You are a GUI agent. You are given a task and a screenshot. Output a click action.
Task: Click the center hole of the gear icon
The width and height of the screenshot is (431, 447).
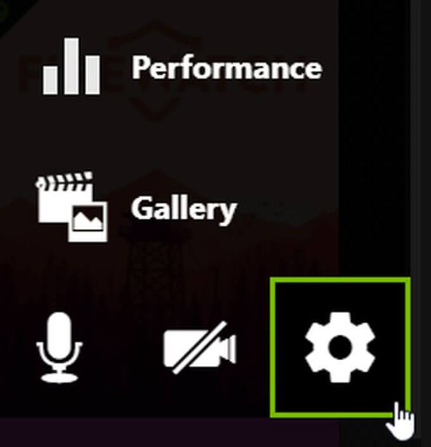340,347
